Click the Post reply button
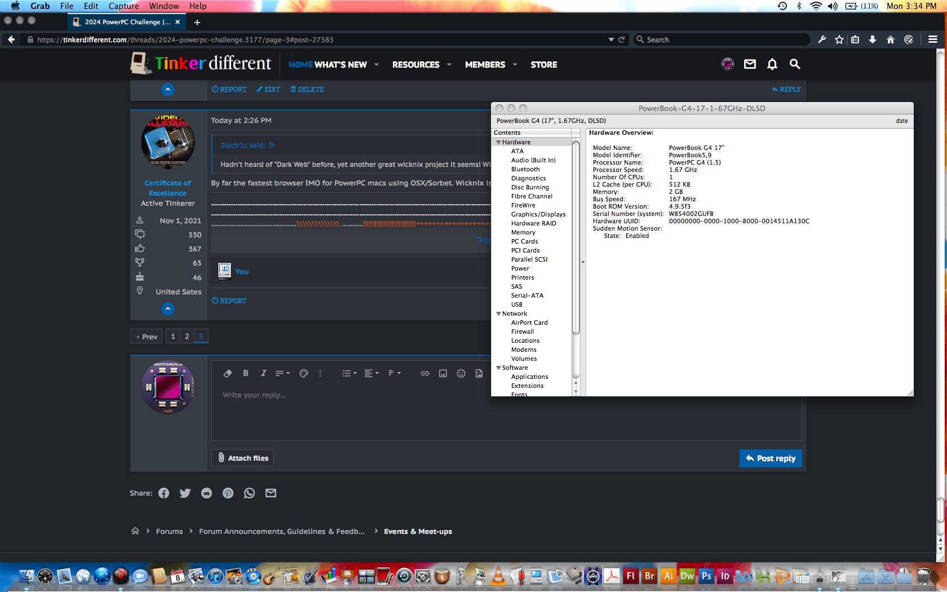This screenshot has height=592, width=947. tap(771, 458)
